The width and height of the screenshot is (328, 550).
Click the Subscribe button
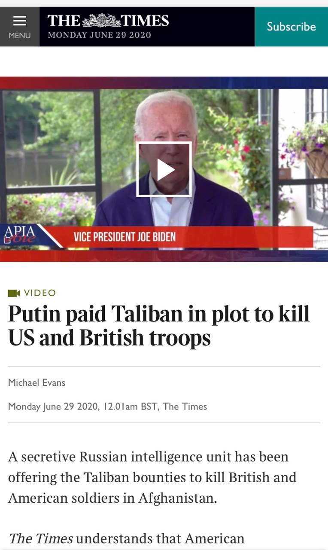(291, 27)
